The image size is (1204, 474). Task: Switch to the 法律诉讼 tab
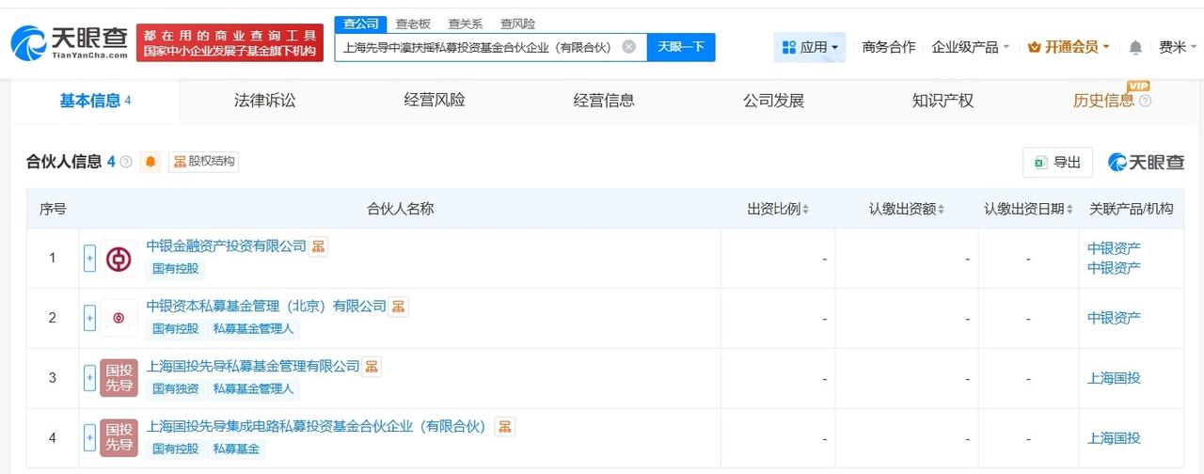click(x=264, y=101)
